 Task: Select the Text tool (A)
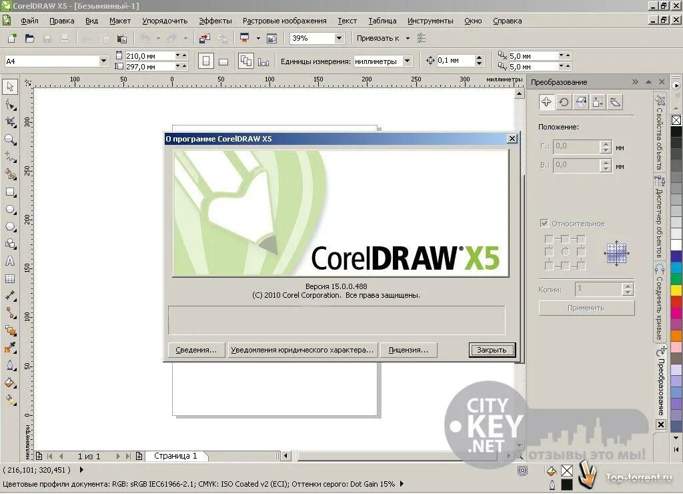coord(11,261)
